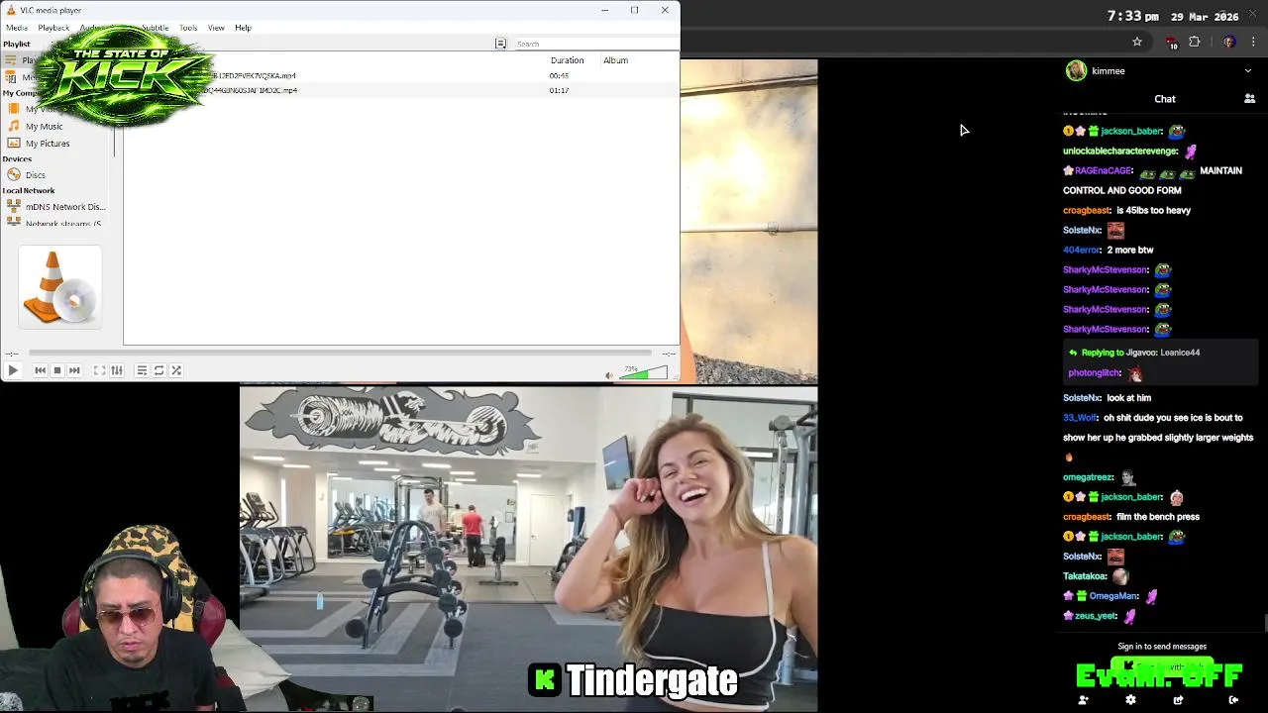Skip to next track in VLC
This screenshot has height=713, width=1268.
[x=74, y=370]
